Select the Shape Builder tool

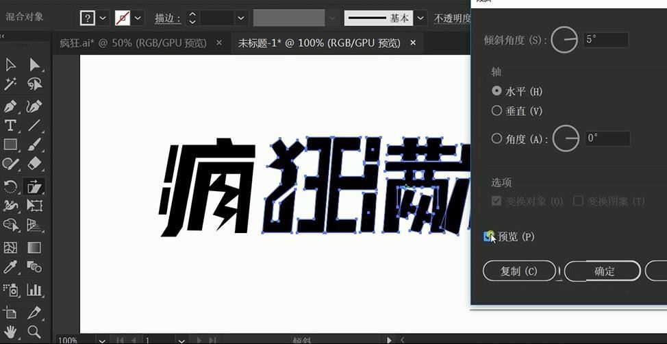[10, 224]
